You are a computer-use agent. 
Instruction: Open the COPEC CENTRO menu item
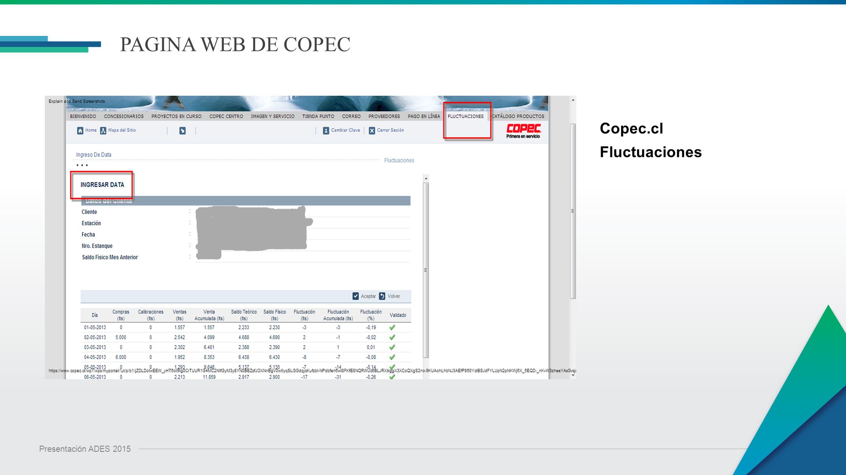point(226,117)
